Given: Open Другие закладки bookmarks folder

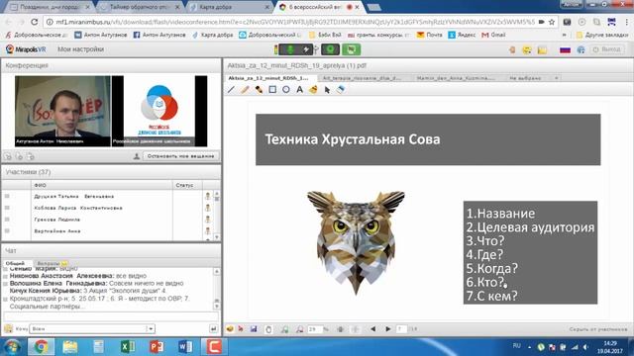Looking at the screenshot, I should pyautogui.click(x=603, y=36).
